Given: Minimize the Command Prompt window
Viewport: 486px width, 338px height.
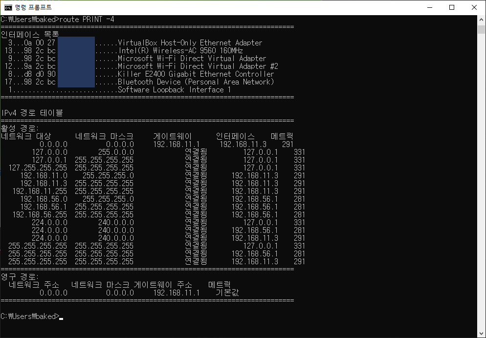Looking at the screenshot, I should click(x=430, y=7).
